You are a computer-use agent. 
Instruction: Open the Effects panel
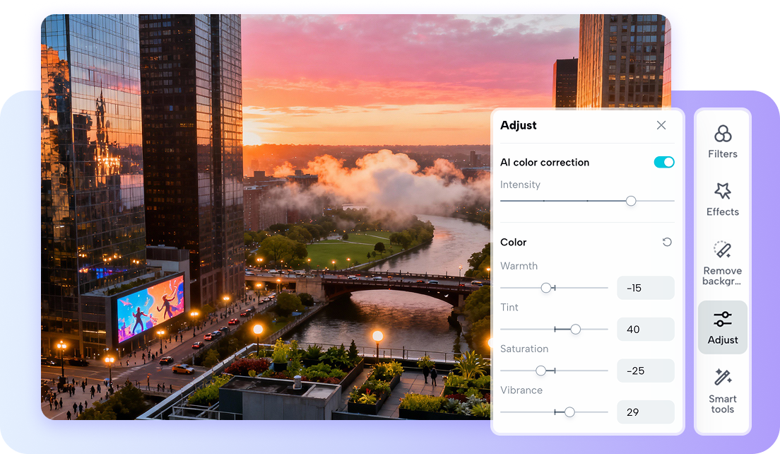point(722,199)
